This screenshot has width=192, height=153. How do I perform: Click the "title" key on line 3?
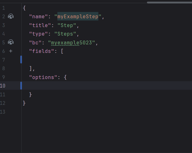click(38, 25)
